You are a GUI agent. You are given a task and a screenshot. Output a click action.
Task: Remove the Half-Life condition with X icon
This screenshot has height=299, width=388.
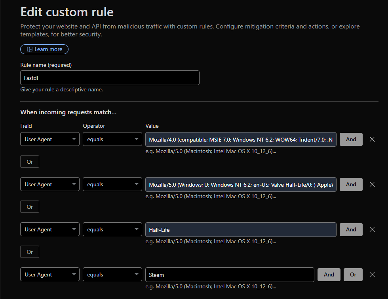(x=372, y=229)
